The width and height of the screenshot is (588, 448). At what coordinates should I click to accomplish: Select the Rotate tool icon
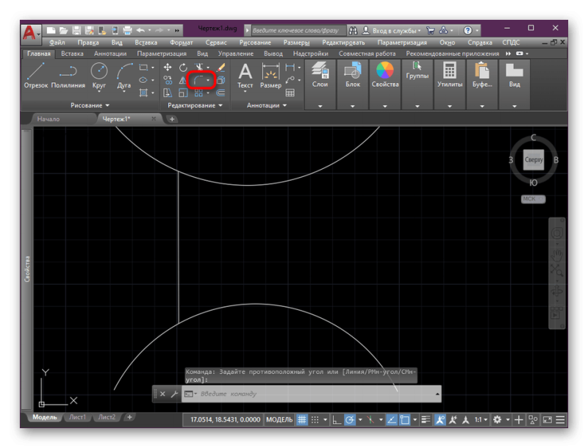coord(183,68)
